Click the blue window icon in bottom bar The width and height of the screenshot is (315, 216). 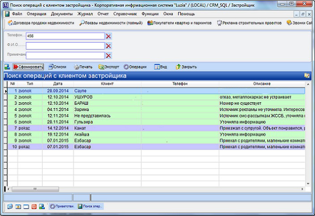[26, 206]
